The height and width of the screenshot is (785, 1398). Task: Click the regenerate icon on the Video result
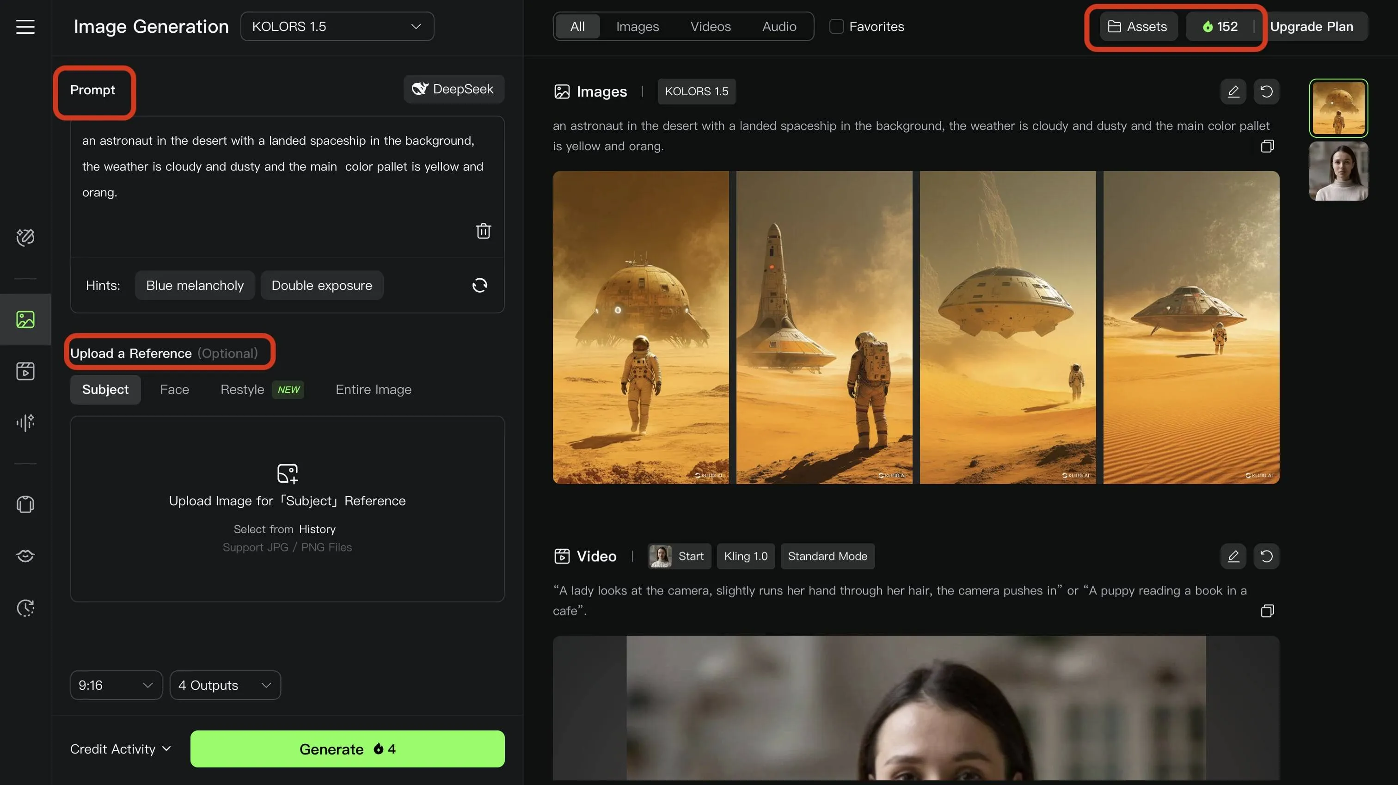pyautogui.click(x=1266, y=556)
